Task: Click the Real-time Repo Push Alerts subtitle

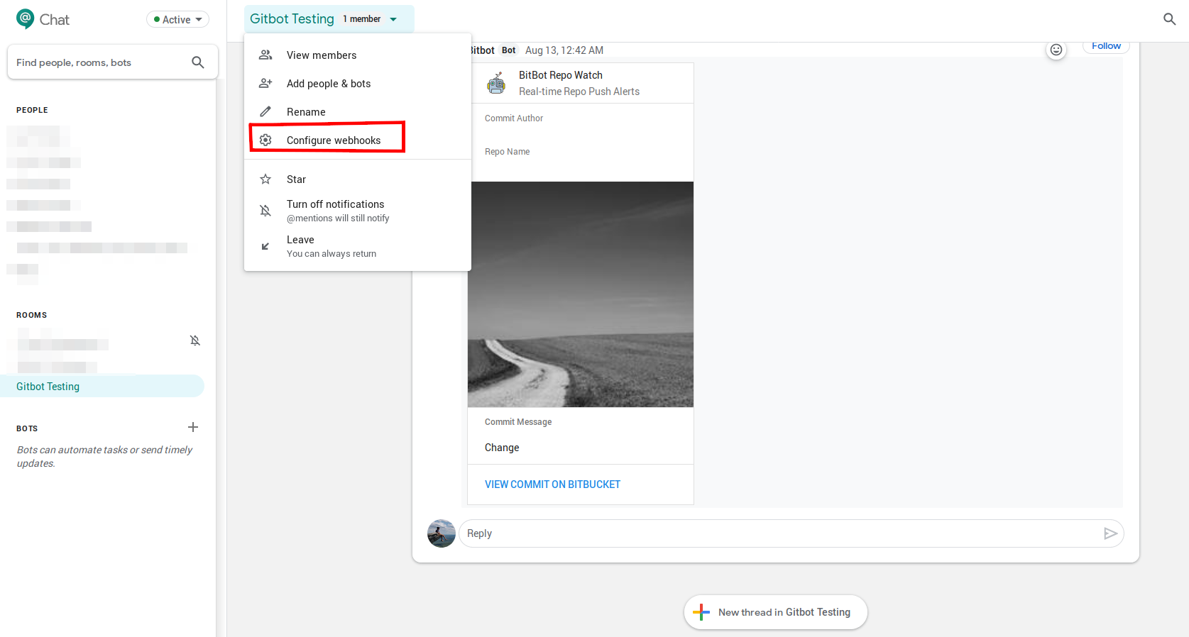Action: tap(579, 92)
